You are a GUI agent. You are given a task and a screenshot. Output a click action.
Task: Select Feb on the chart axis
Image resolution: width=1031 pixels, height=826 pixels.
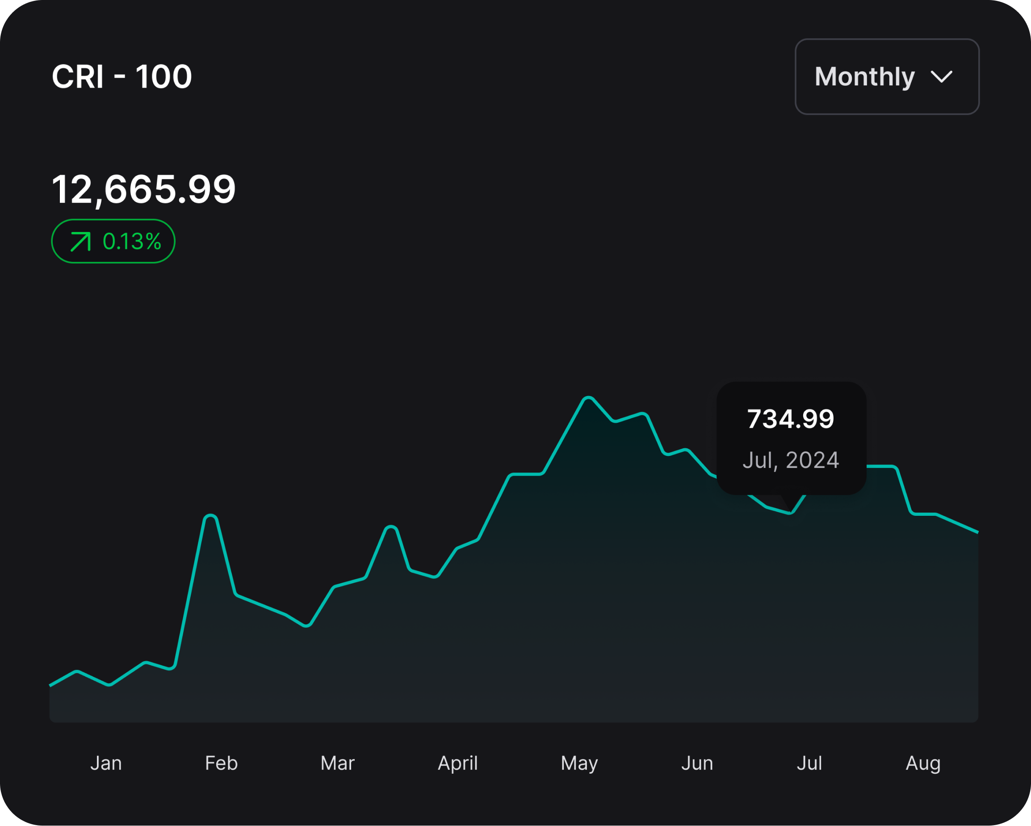coord(221,763)
